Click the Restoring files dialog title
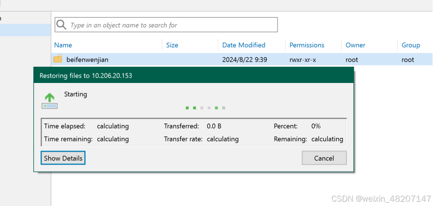 coord(86,75)
